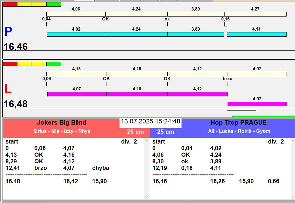Screen dimensions: 295x203
Task: Click 8,30 split in Hop Trop results table
Action: click(x=158, y=161)
